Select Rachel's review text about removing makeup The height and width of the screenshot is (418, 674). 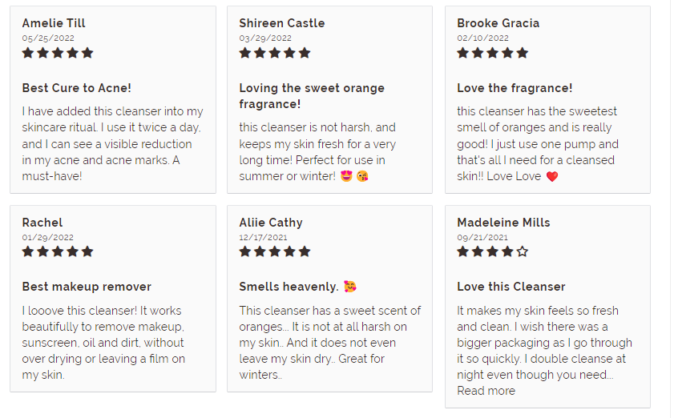coord(103,343)
